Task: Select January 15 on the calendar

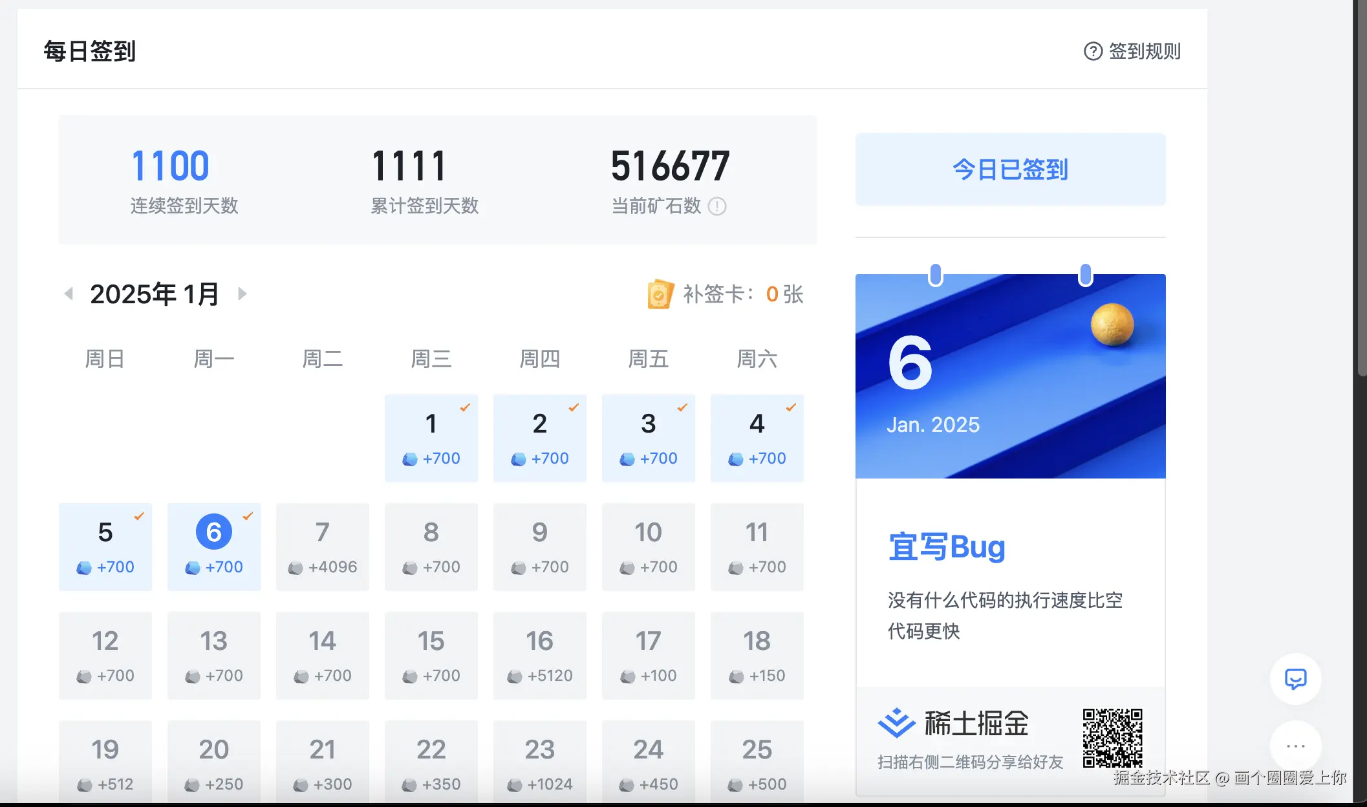Action: 431,656
